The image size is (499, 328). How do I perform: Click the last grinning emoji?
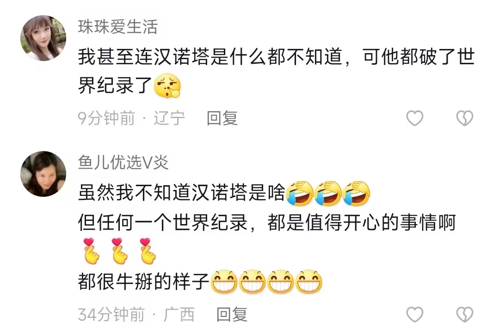pos(308,282)
